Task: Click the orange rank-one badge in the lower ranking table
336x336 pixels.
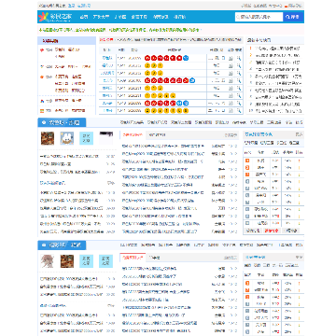Action: (x=247, y=284)
